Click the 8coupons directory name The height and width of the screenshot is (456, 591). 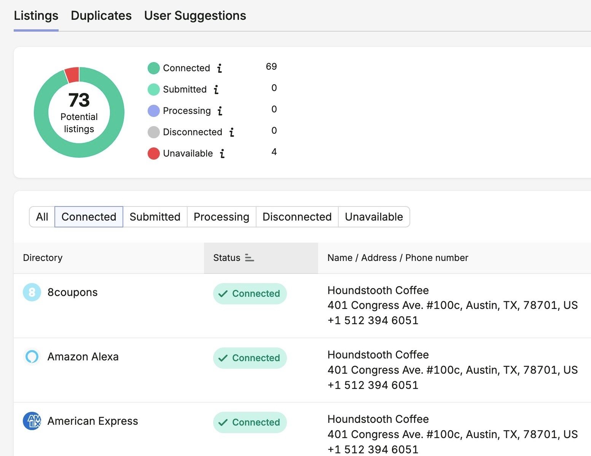(x=73, y=292)
